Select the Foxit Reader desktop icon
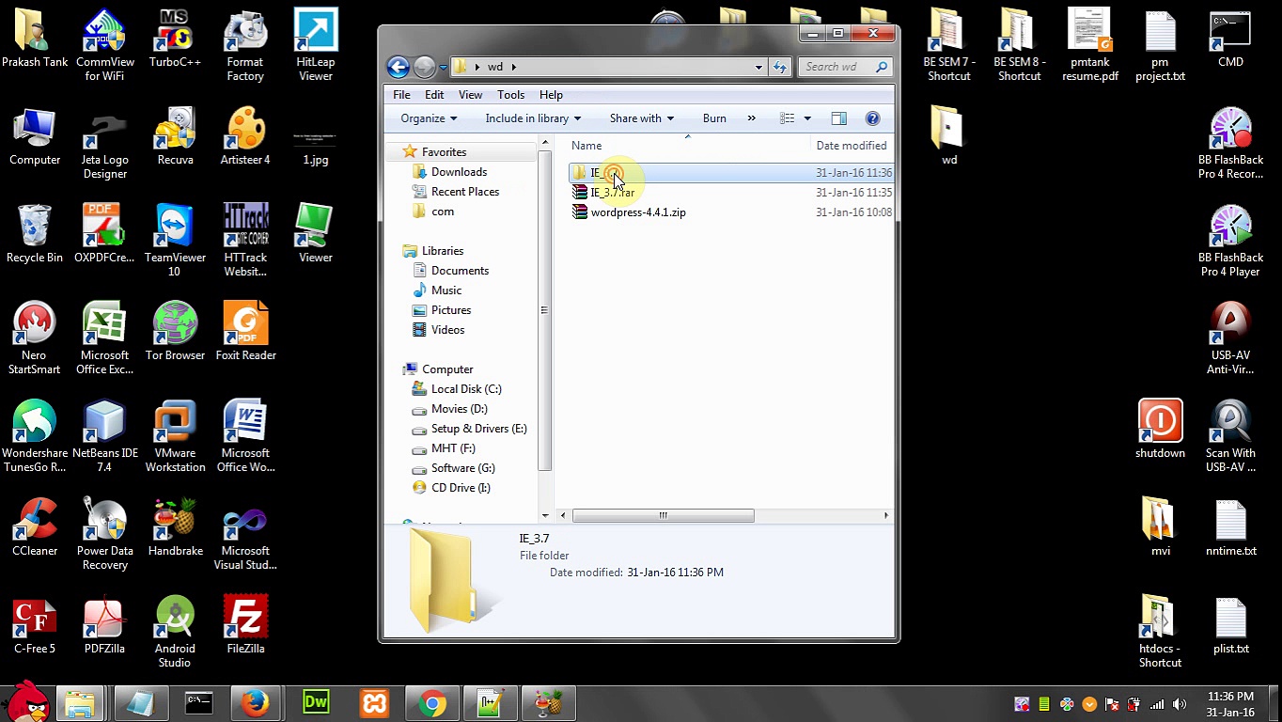Screen dimensions: 1282x722 point(245,332)
